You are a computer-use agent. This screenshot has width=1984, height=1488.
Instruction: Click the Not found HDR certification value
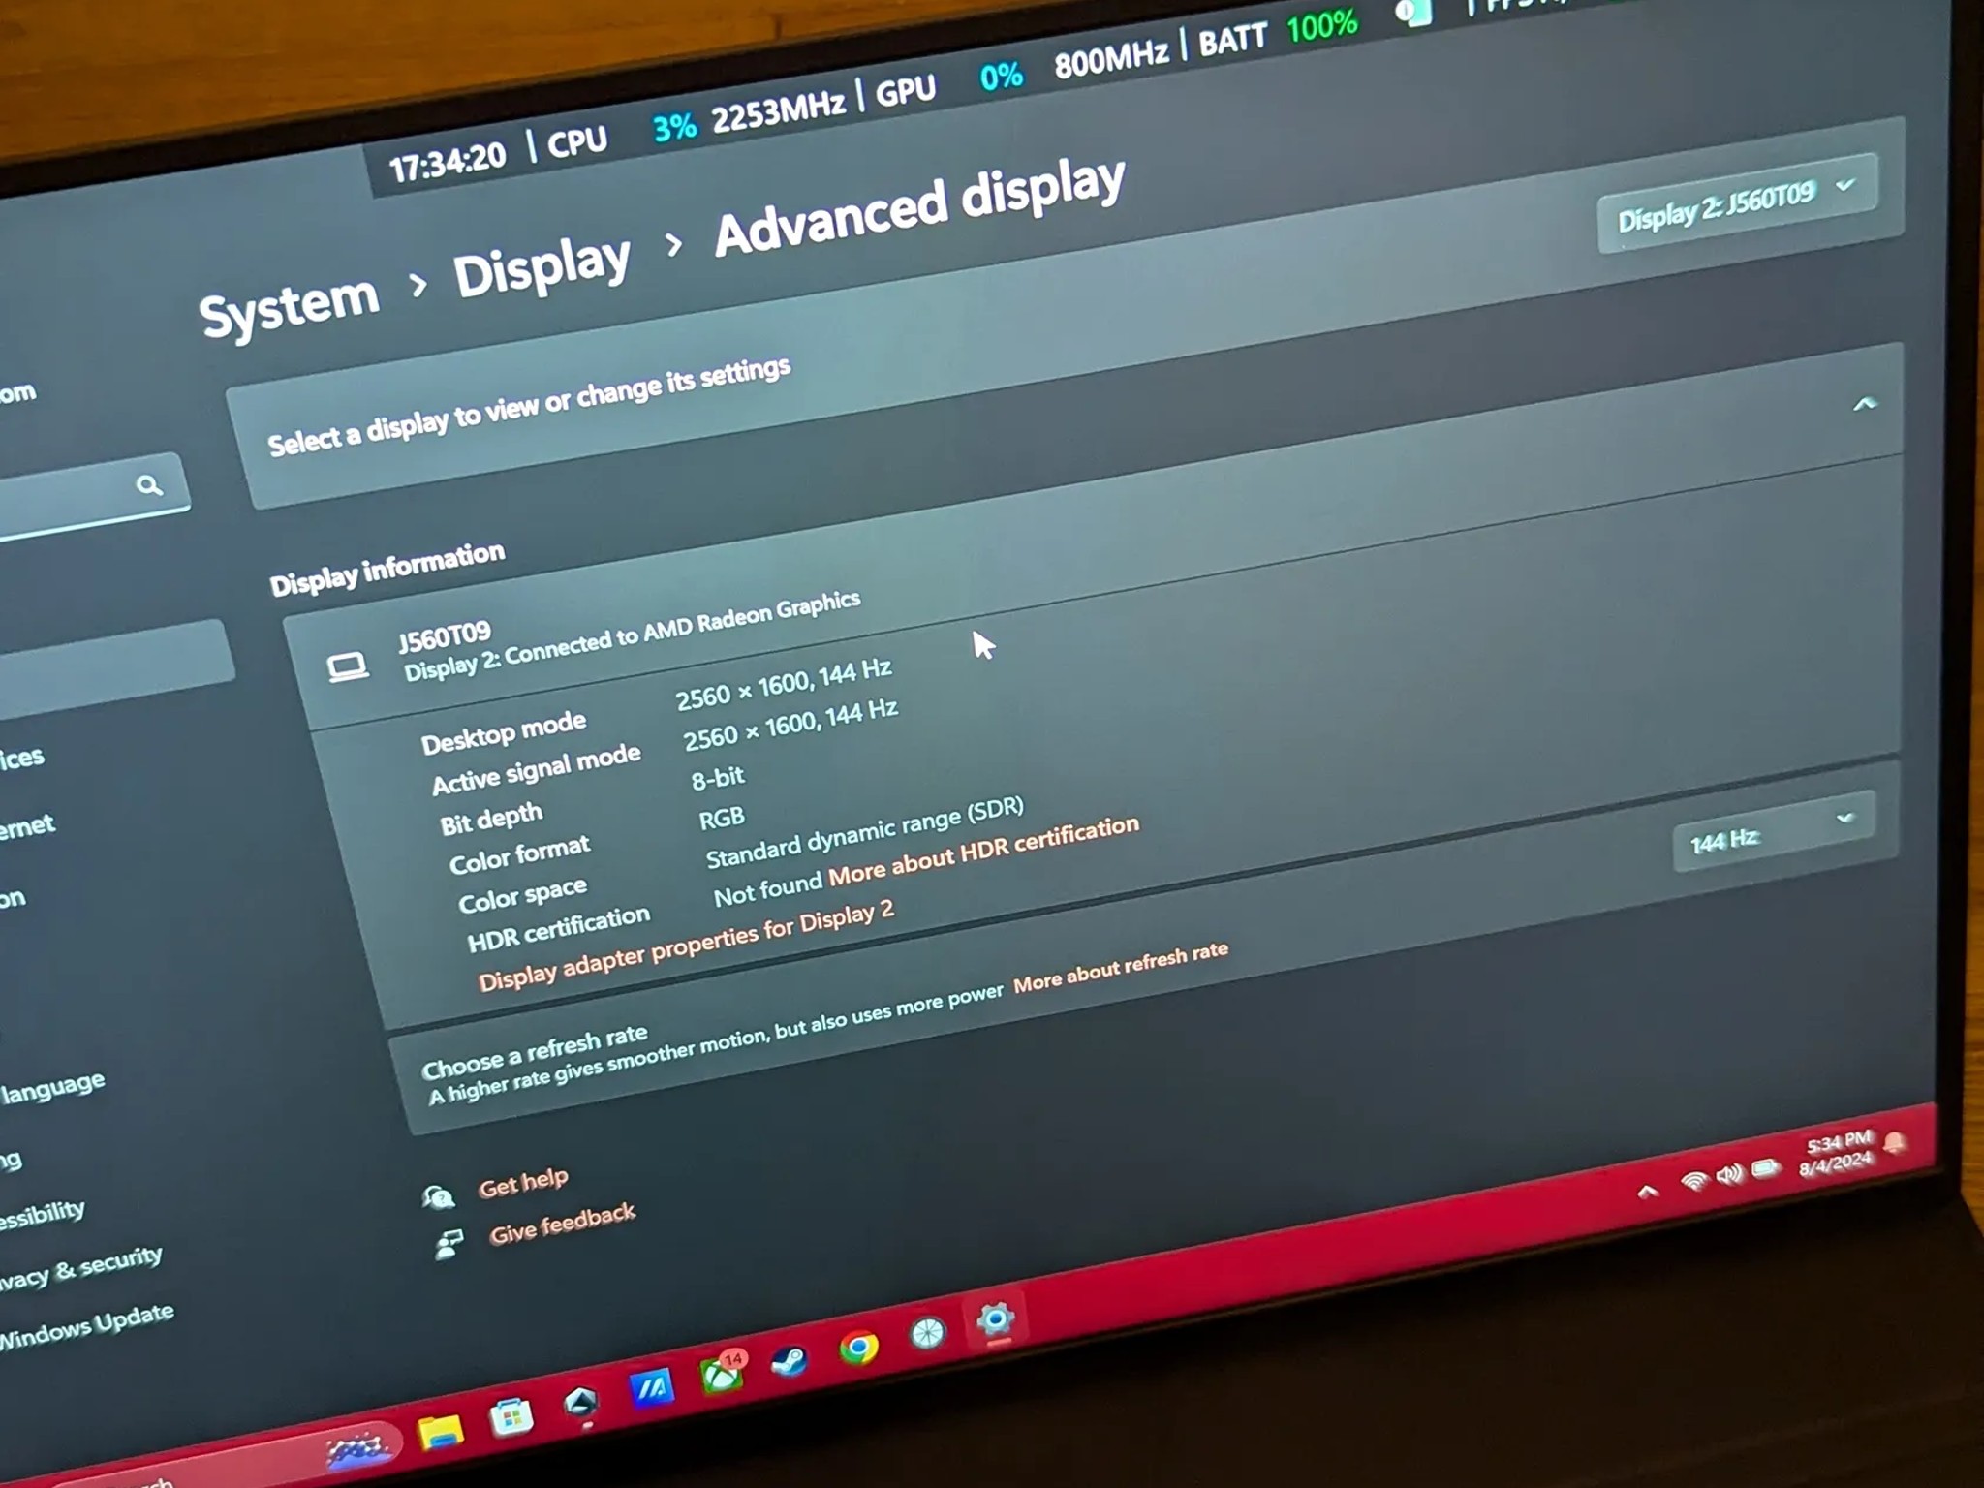(x=767, y=889)
